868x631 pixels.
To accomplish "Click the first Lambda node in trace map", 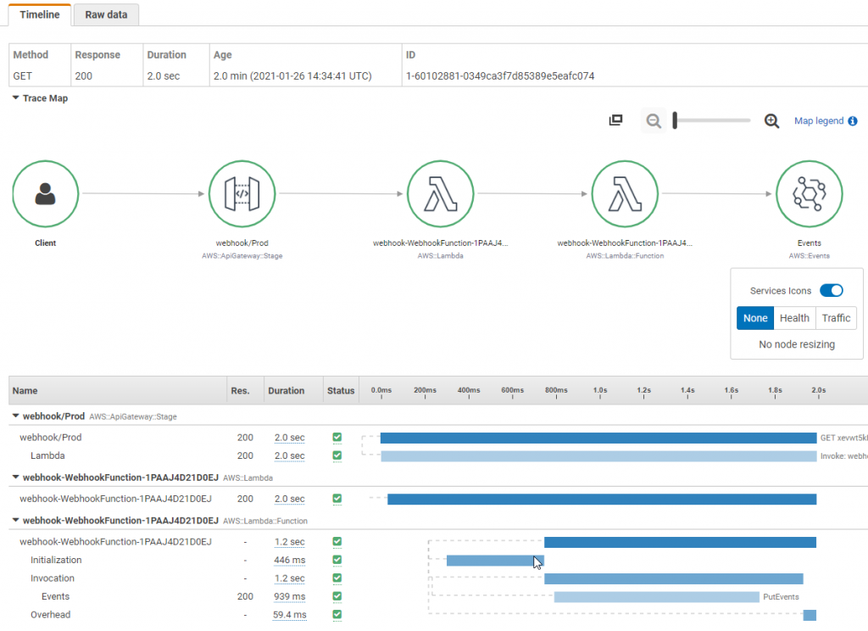I will (441, 193).
